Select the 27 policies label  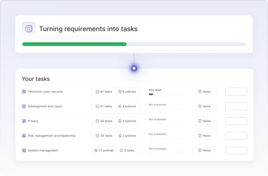(x=106, y=150)
